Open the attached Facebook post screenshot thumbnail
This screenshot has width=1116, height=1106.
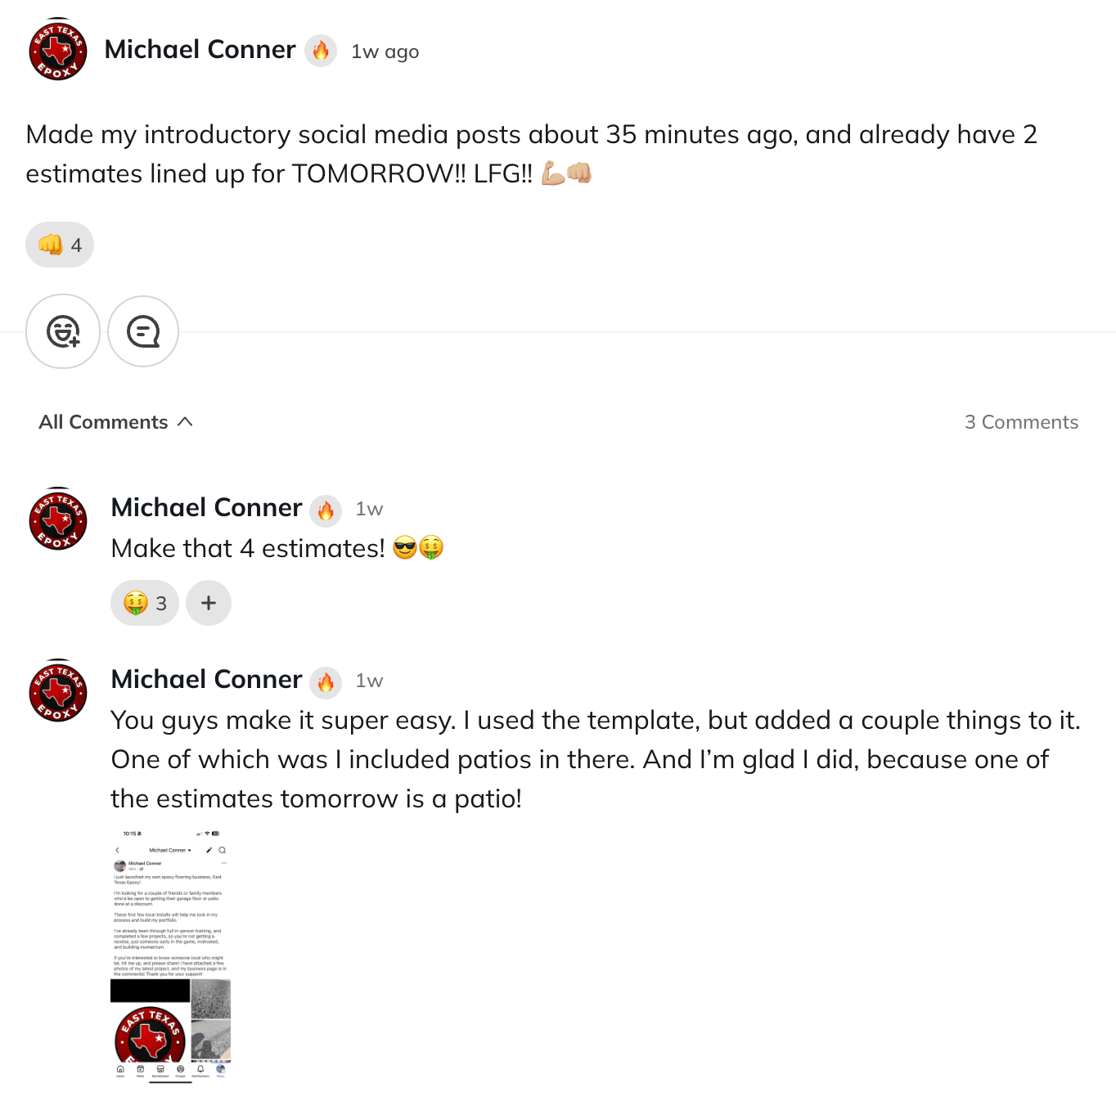170,956
